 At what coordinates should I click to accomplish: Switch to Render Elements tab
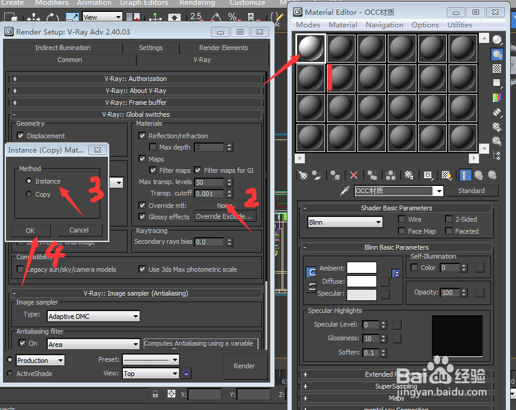pos(224,48)
